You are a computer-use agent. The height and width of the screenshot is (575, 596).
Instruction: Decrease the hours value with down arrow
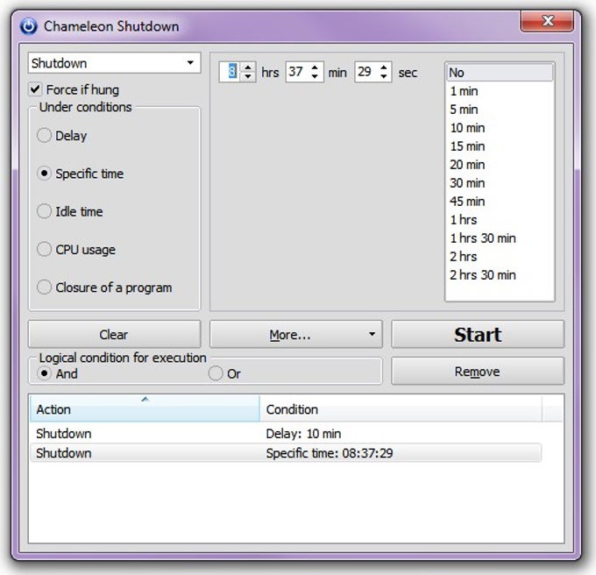point(248,76)
